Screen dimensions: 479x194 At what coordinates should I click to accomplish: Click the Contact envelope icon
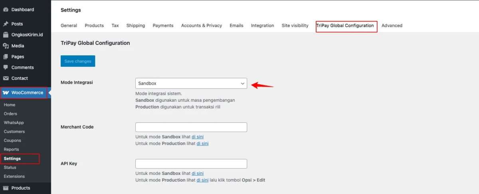6,78
